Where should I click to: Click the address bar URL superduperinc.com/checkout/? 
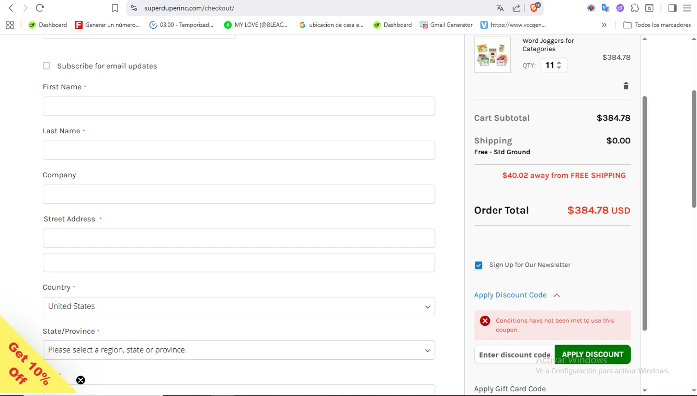[x=189, y=8]
